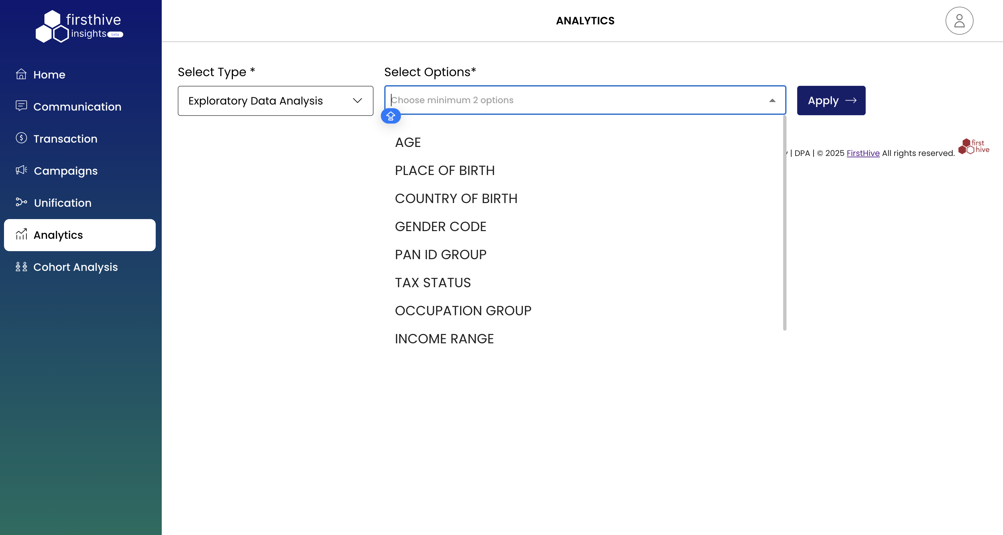Screen dimensions: 1003x535
Task: Select the AGE option
Action: tap(408, 142)
